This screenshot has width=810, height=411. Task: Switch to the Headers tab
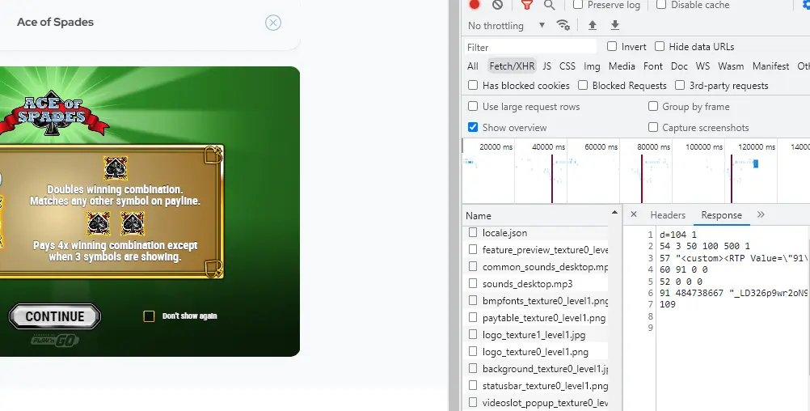pyautogui.click(x=668, y=215)
